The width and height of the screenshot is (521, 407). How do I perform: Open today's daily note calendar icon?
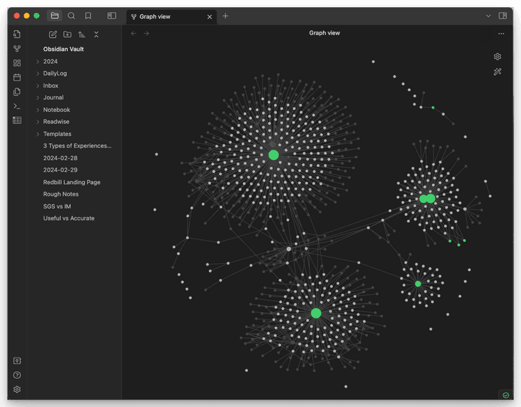pos(17,77)
